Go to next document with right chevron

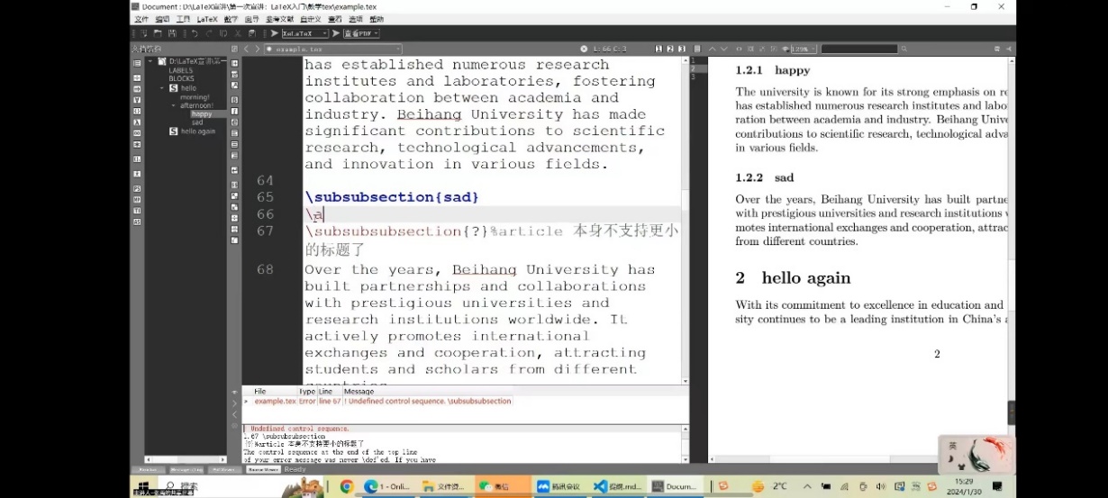point(257,49)
